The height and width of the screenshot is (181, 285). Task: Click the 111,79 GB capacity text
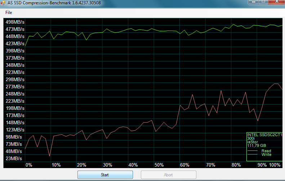click(x=257, y=145)
